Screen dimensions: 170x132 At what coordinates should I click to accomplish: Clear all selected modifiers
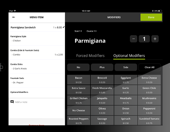(150, 67)
